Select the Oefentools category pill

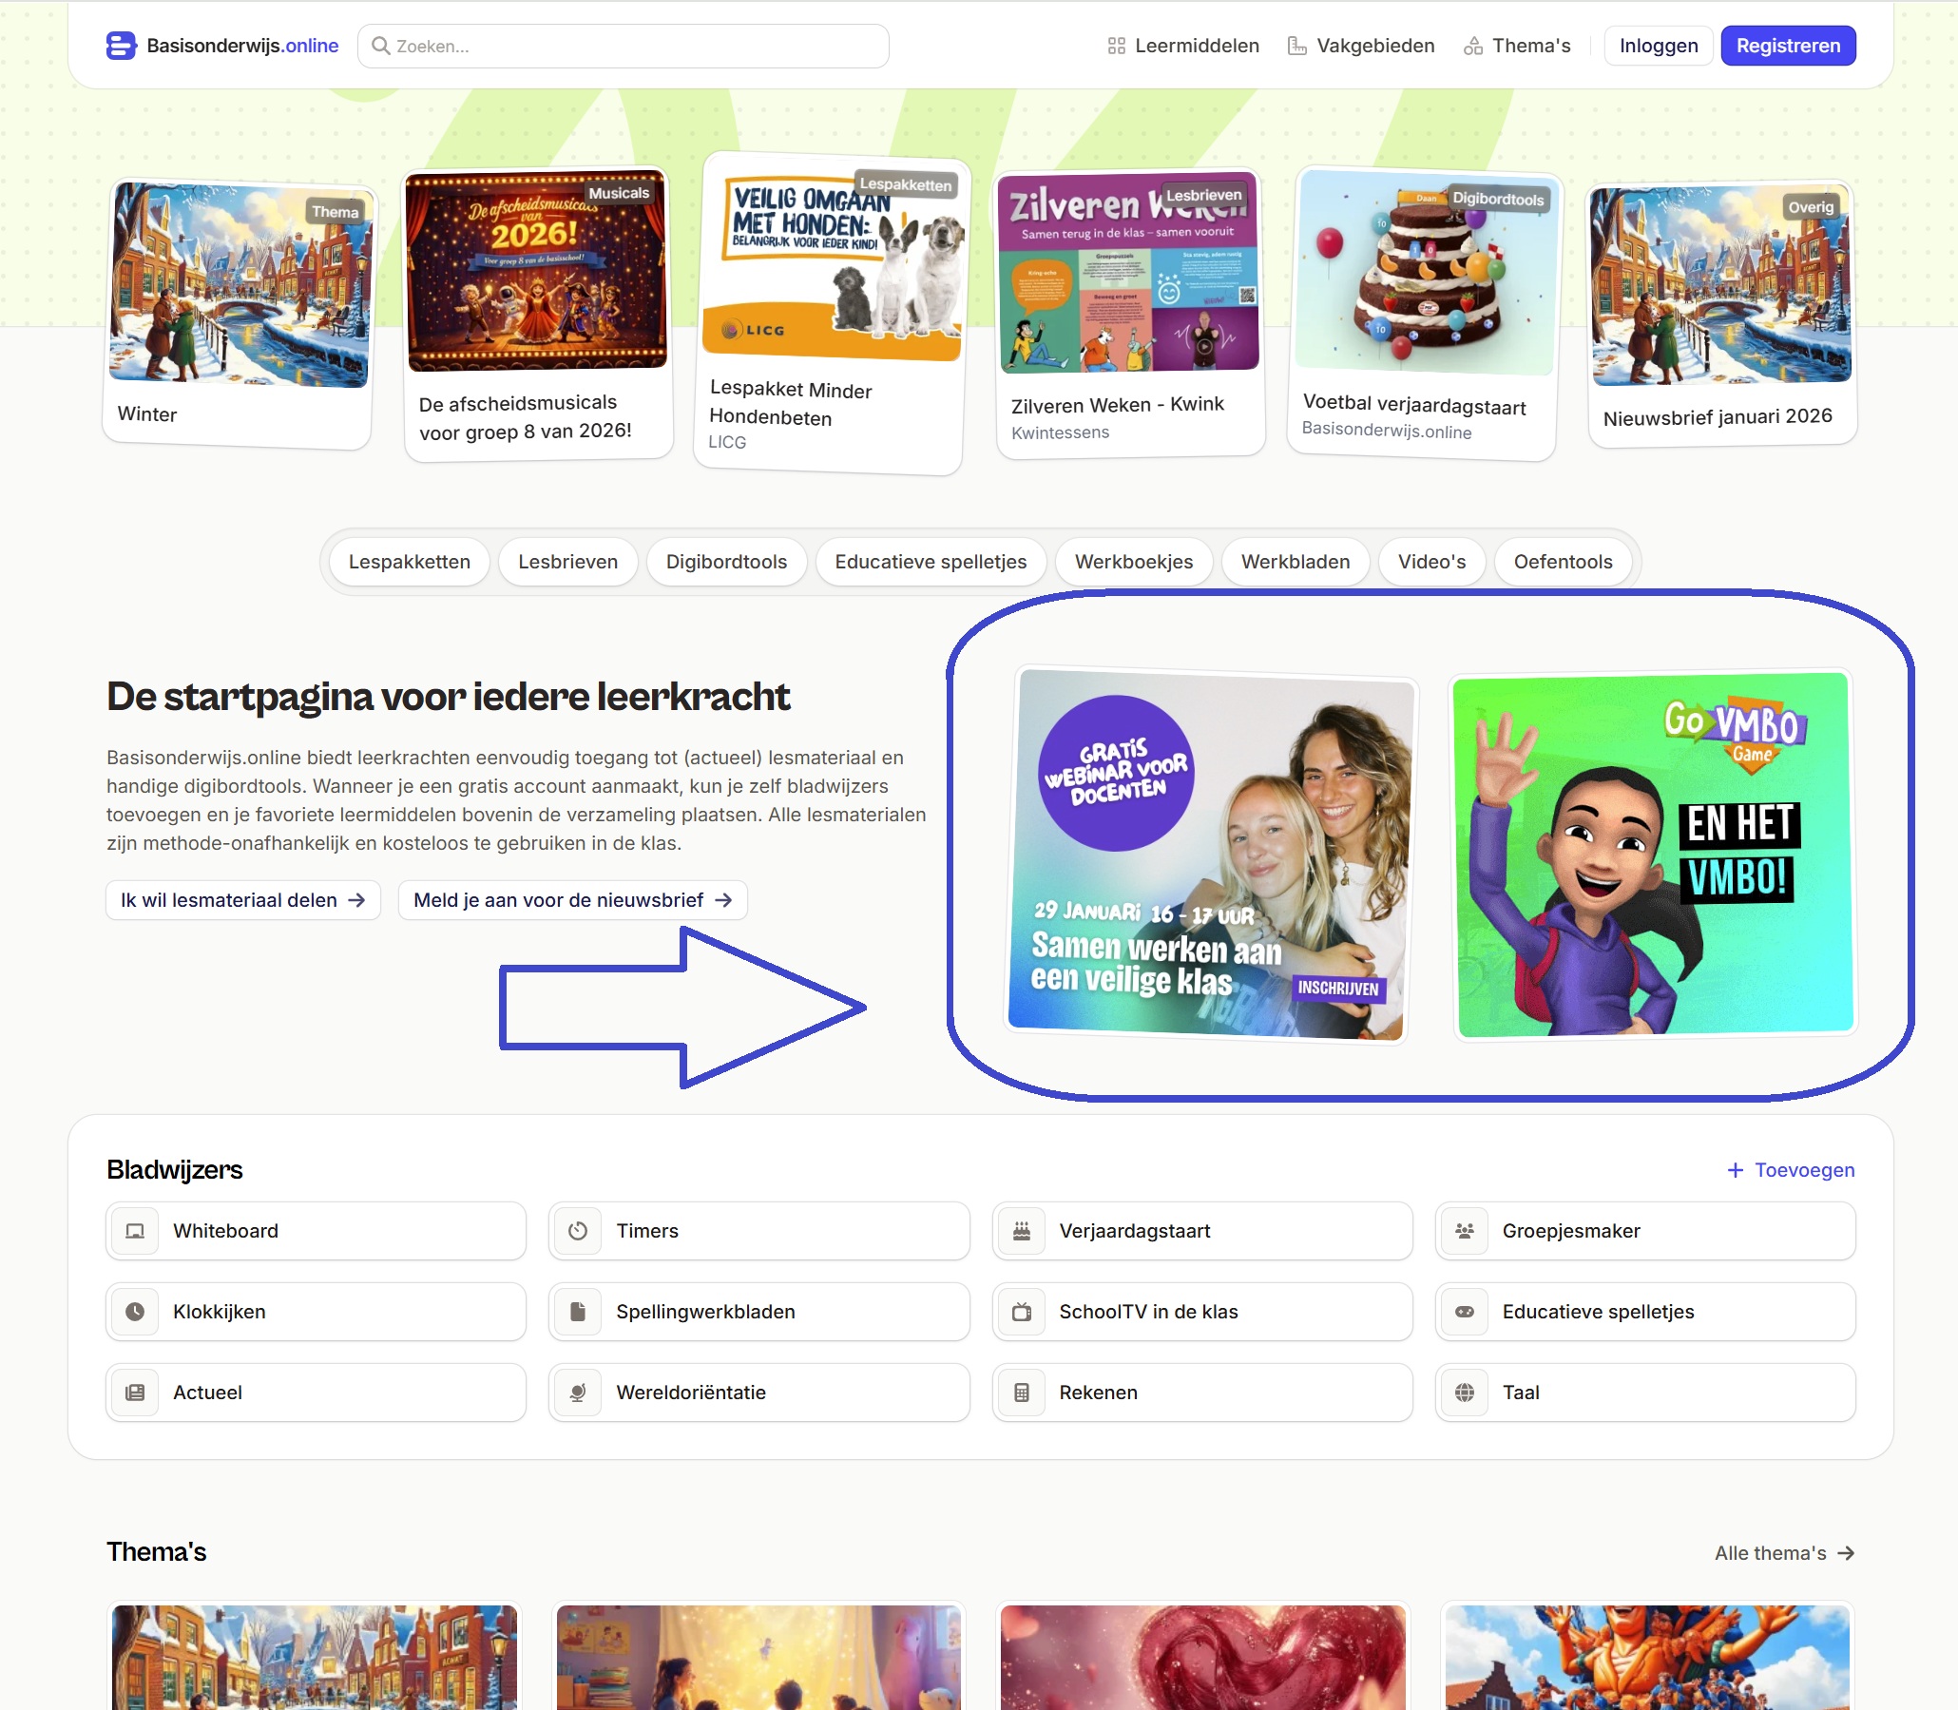click(1563, 562)
